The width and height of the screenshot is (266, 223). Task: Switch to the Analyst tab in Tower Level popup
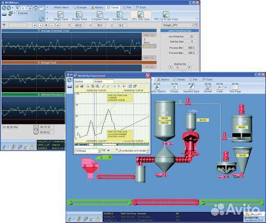pyautogui.click(x=103, y=81)
